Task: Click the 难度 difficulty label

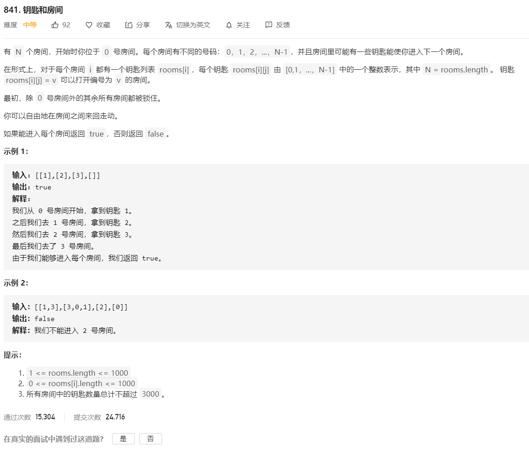Action: tap(10, 25)
